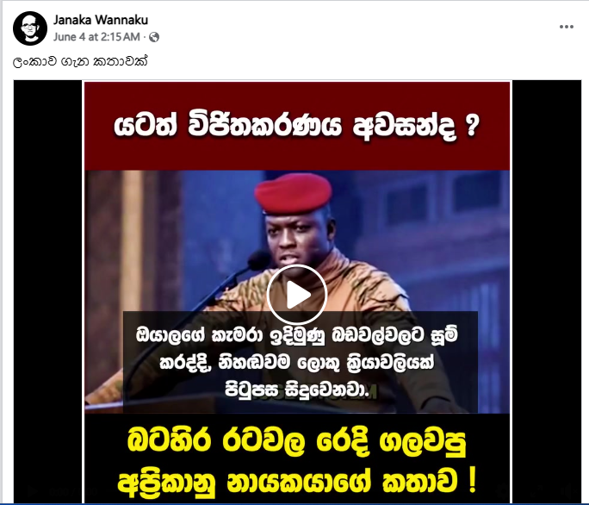The width and height of the screenshot is (589, 505).
Task: Open Janaka Wannaku's profile picture
Action: pos(30,28)
